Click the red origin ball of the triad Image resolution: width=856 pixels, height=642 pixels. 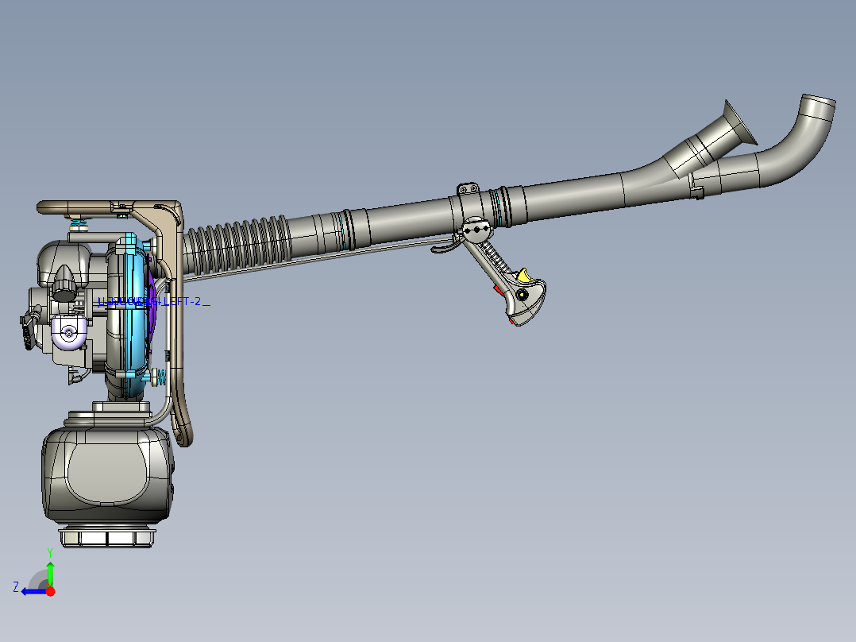click(50, 591)
